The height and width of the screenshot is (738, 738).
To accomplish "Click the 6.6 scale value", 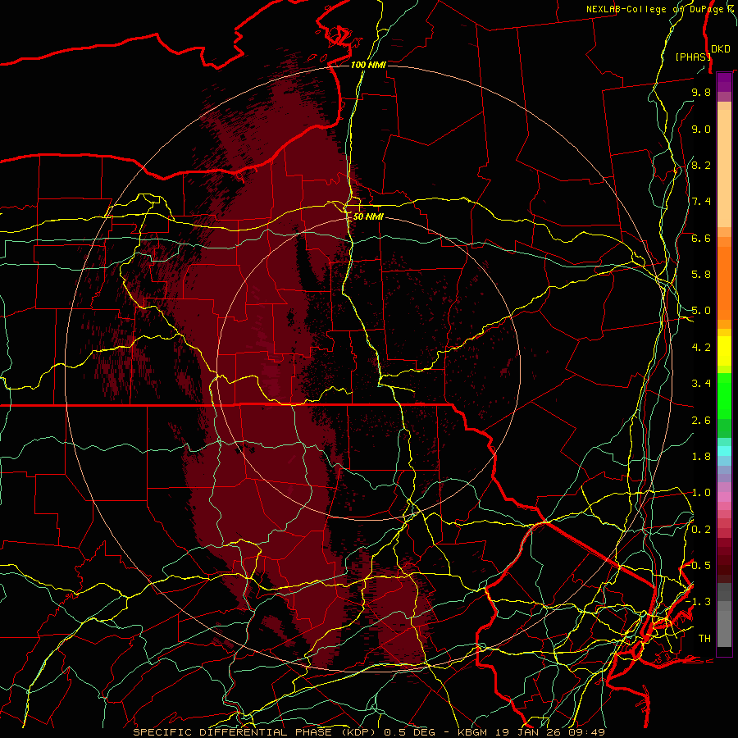I will pyautogui.click(x=701, y=238).
